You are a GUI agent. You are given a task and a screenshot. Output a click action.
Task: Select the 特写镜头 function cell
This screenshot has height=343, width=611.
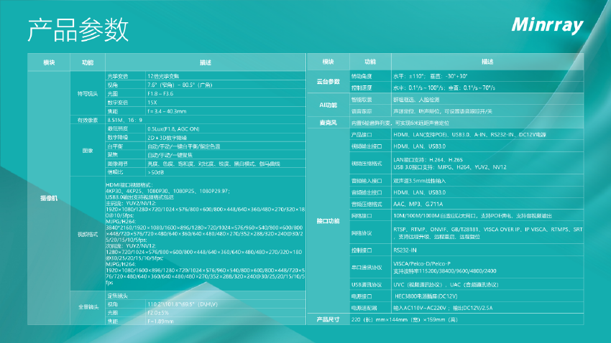[x=87, y=93]
